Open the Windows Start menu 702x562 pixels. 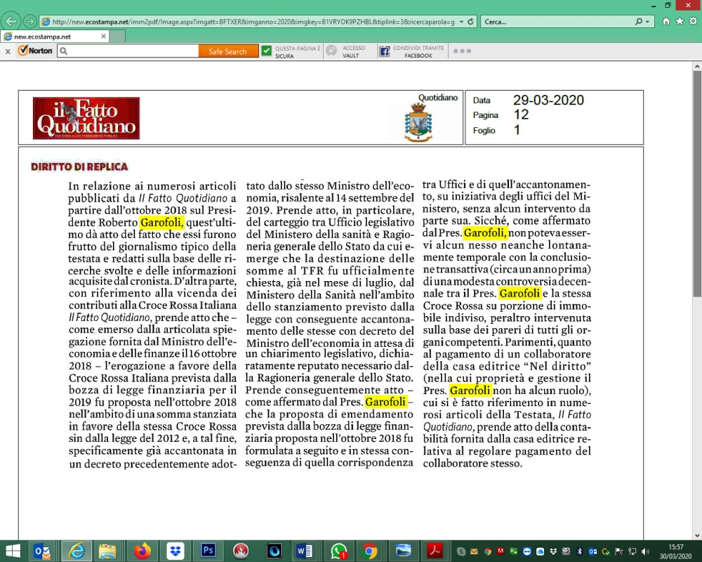(13, 551)
